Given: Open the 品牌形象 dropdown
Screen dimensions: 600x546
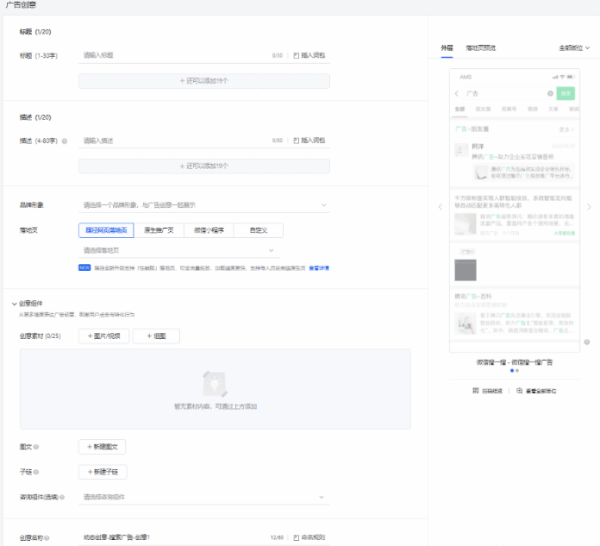Looking at the screenshot, I should [x=203, y=205].
